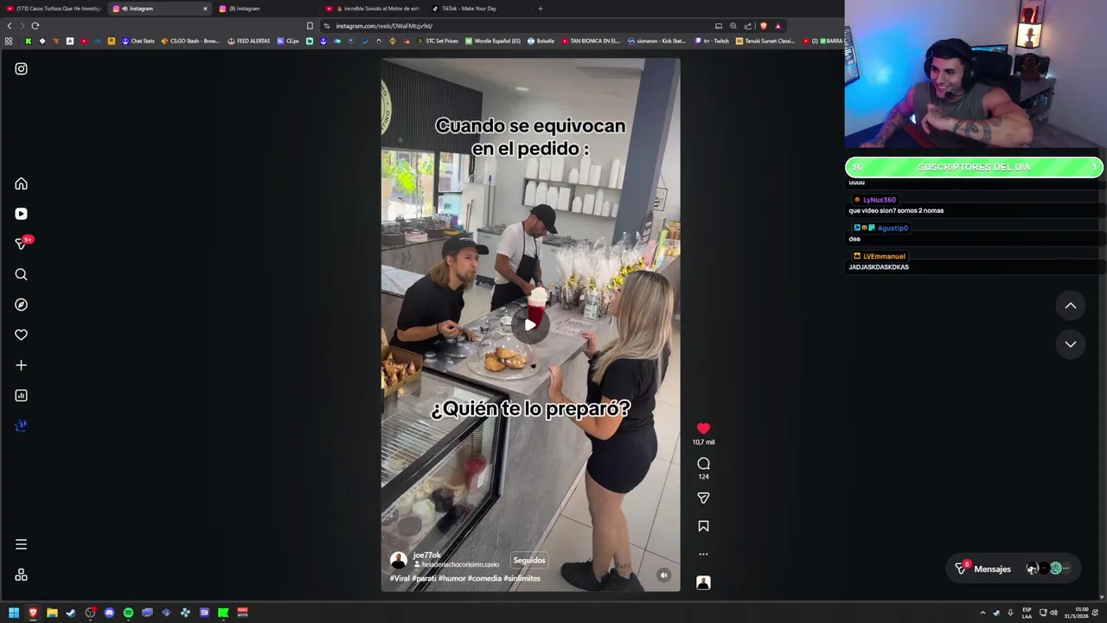Click LyNux360 username in chat
This screenshot has width=1107, height=623.
879,200
